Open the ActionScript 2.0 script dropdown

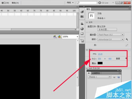[122, 39]
